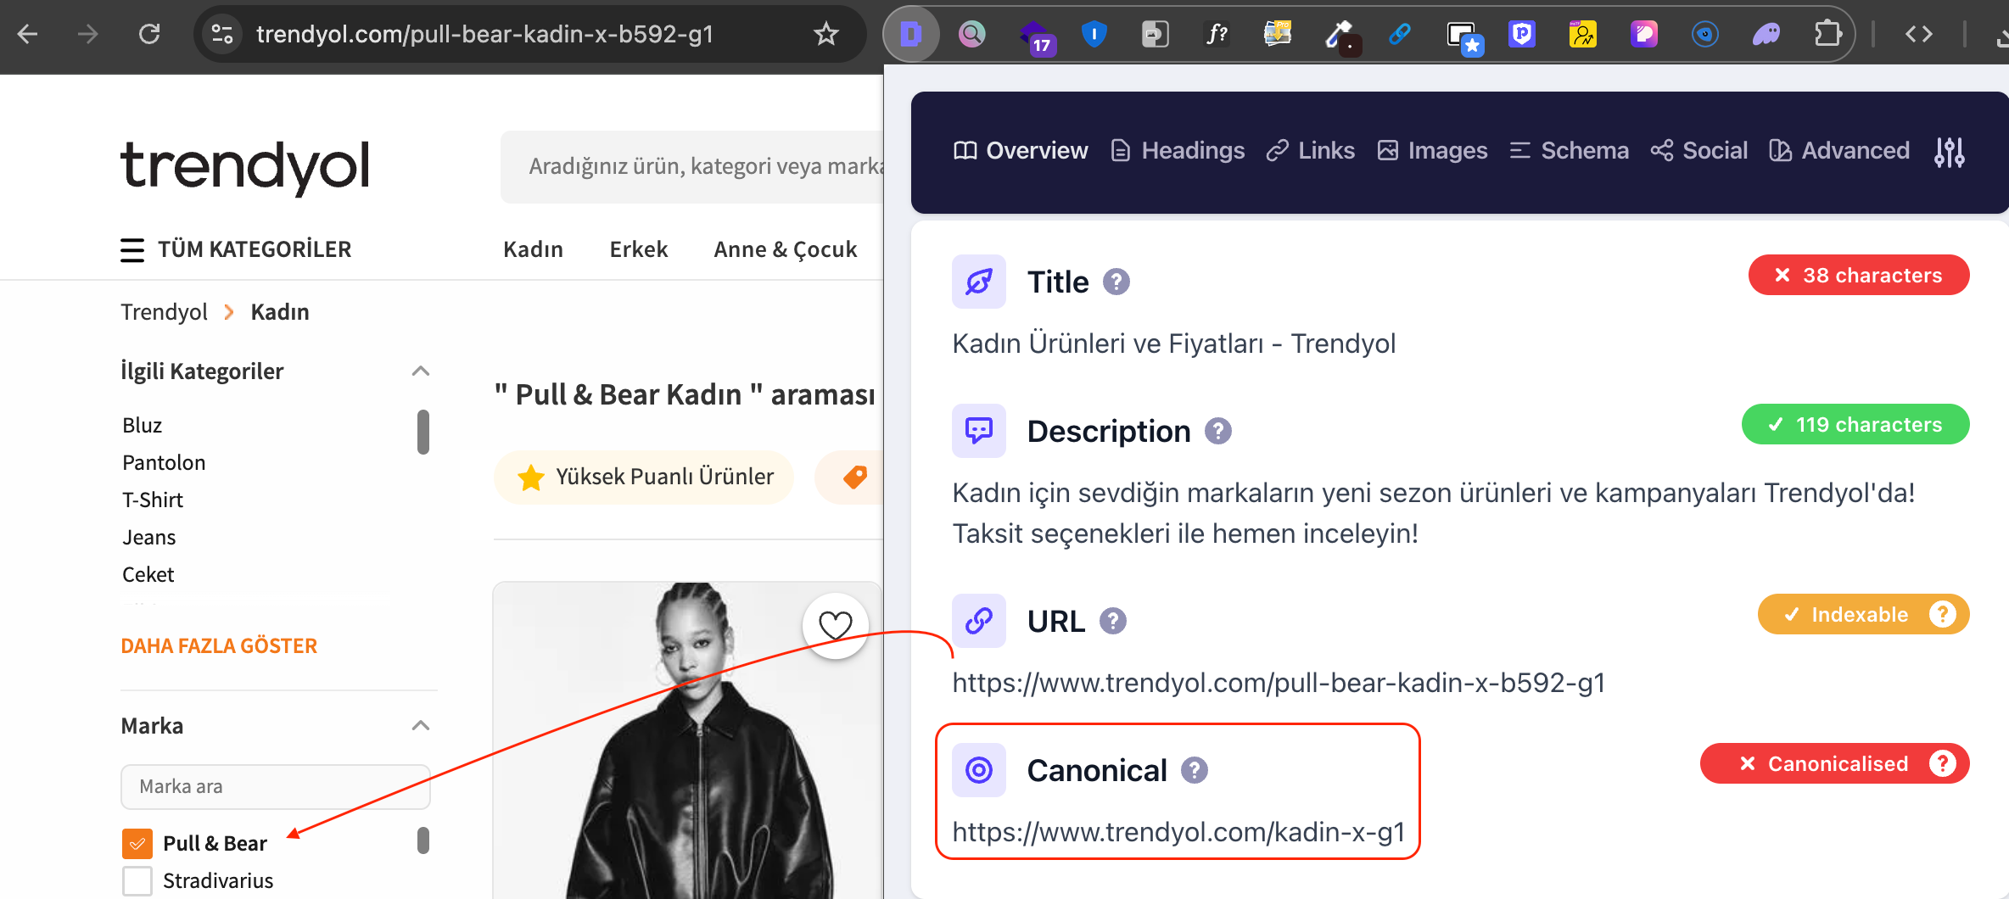The width and height of the screenshot is (2009, 899).
Task: Collapse the Marka filter section
Action: click(x=421, y=725)
